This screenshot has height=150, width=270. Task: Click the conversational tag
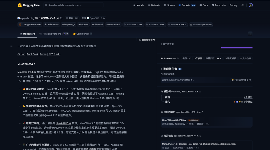(x=113, y=25)
